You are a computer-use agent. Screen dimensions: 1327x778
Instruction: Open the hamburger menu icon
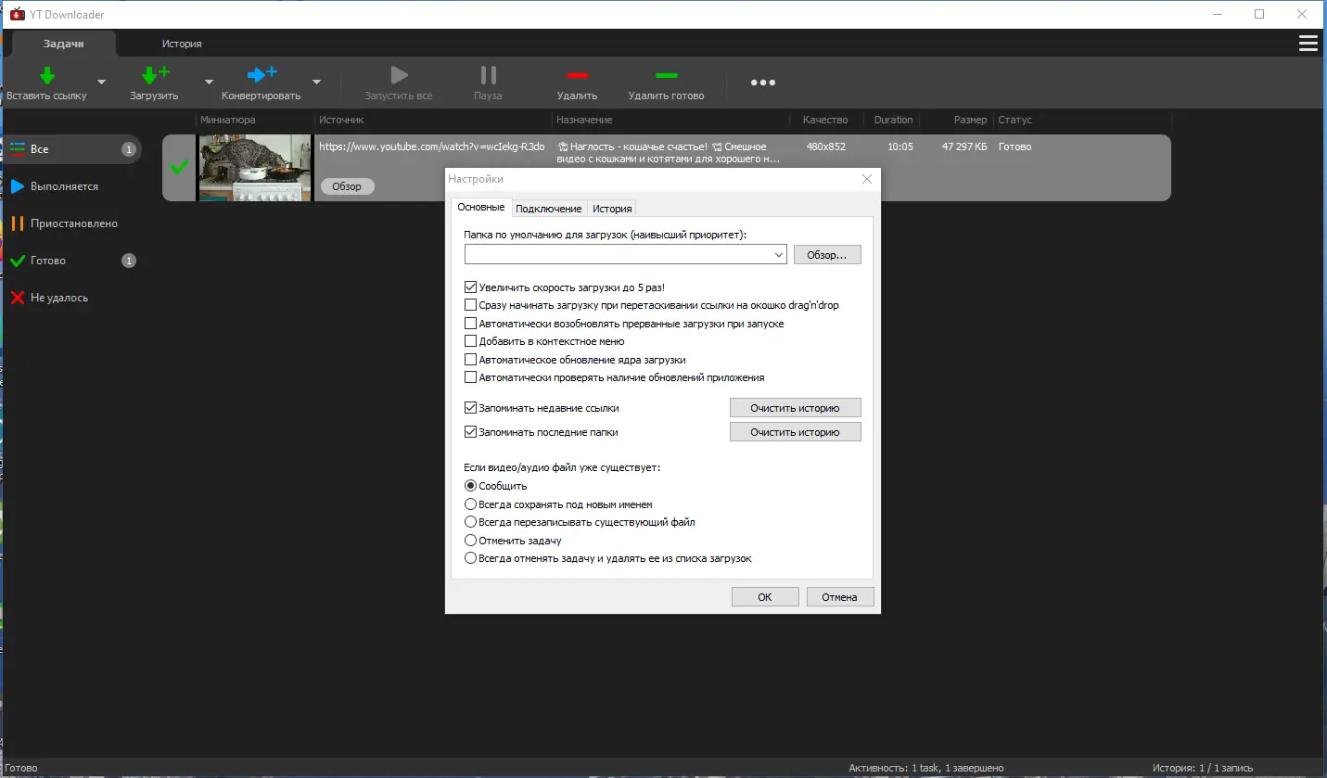[x=1308, y=43]
